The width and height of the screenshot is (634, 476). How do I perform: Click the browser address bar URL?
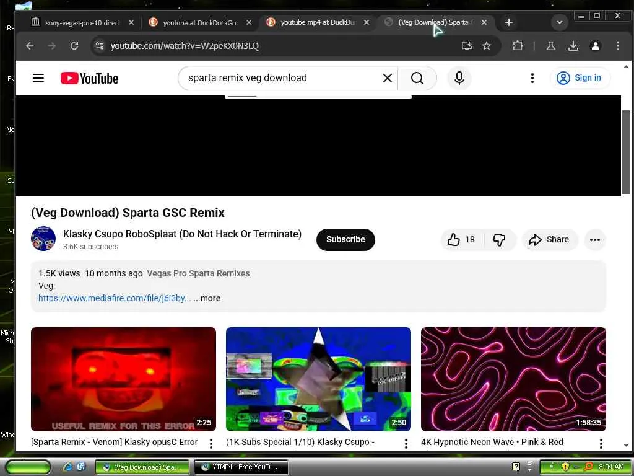pos(185,46)
